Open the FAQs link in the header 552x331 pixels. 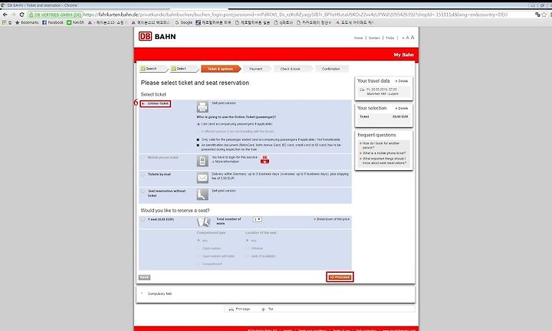[x=389, y=38]
